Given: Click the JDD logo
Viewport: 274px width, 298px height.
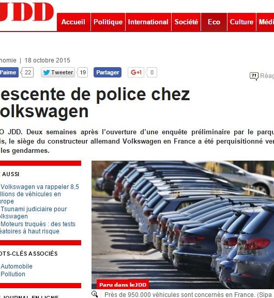Looking at the screenshot, I should (27, 11).
